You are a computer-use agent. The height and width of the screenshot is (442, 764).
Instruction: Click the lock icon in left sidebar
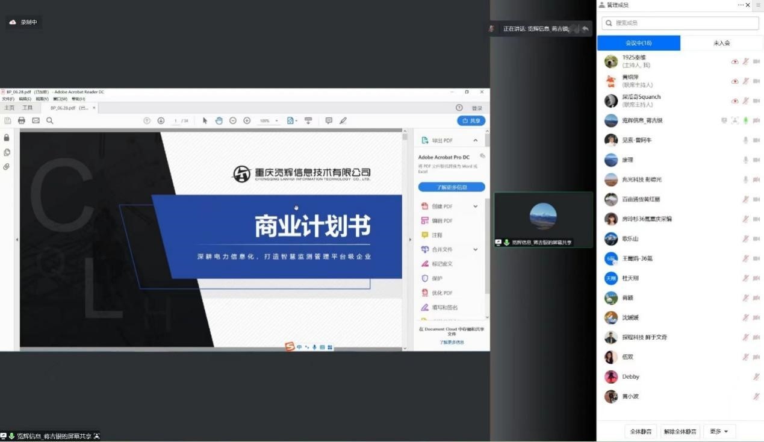click(7, 137)
